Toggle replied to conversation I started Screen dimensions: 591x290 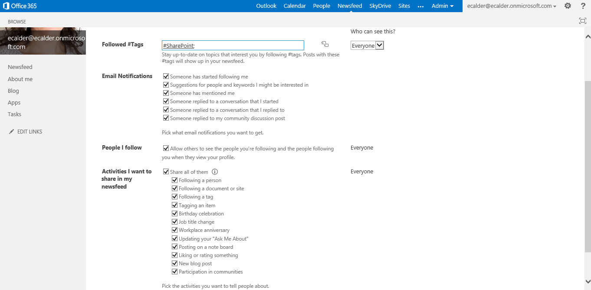(166, 101)
